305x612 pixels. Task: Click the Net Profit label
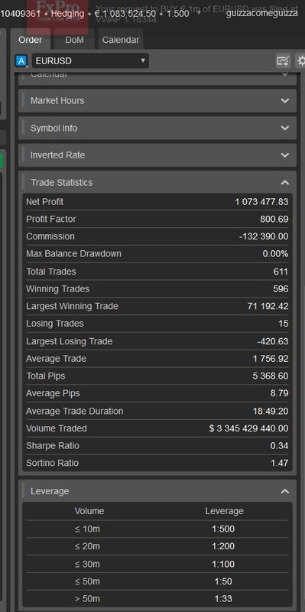click(44, 202)
